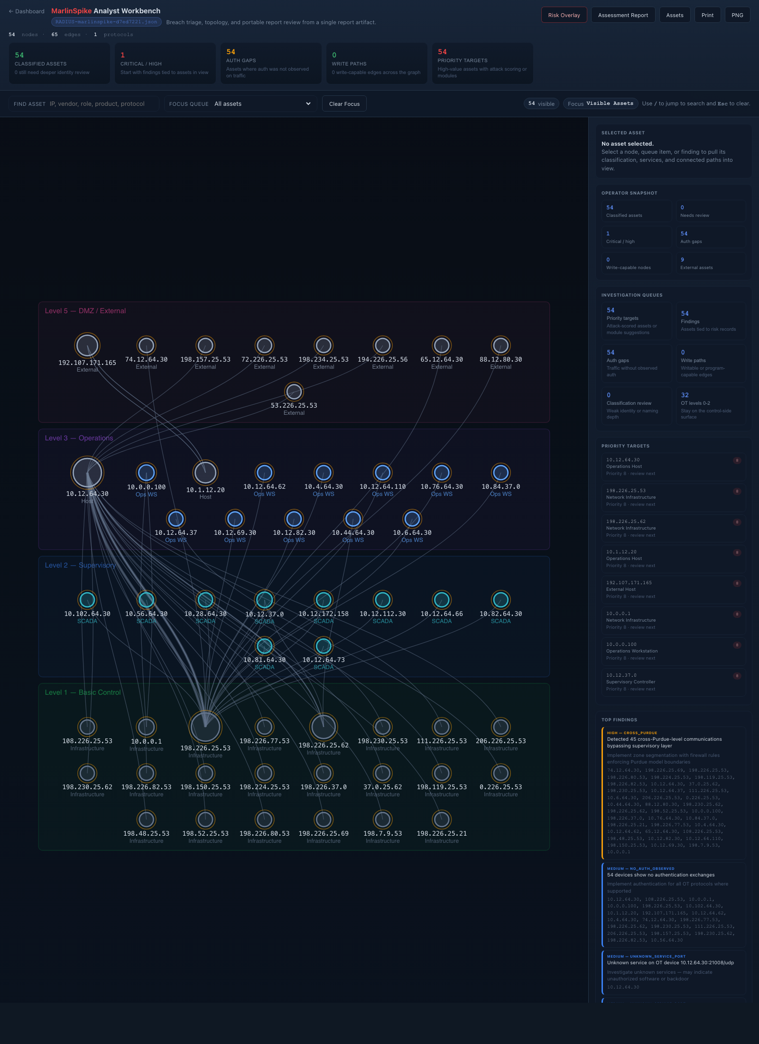Screen dimensions: 759x1044
Task: Click the FIND ASSET search field
Action: 83,103
